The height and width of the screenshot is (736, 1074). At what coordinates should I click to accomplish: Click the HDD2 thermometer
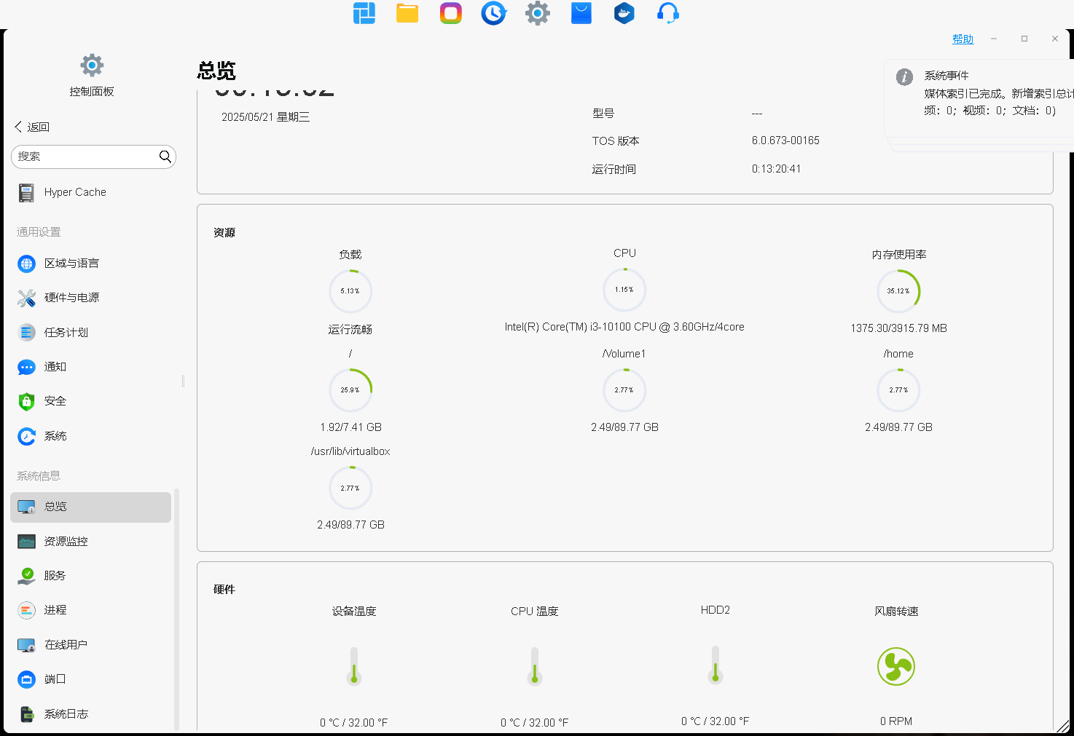click(x=716, y=665)
